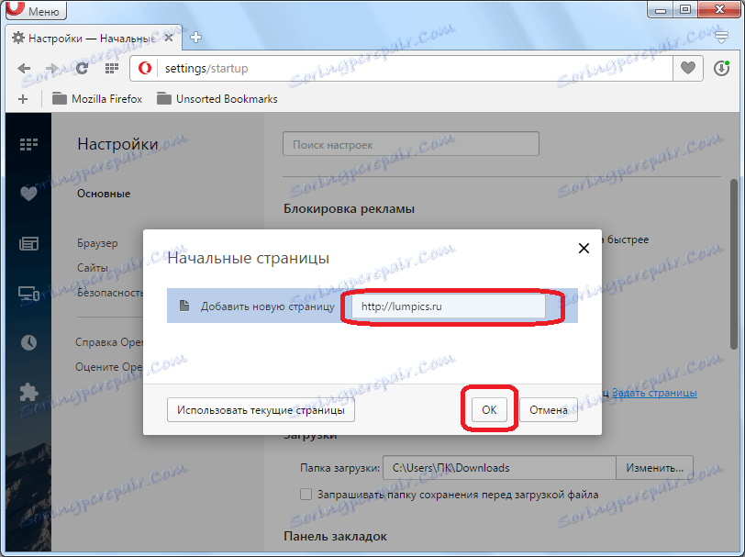The height and width of the screenshot is (557, 745).
Task: Open Speed Dial grid in toolbar
Action: (x=112, y=69)
